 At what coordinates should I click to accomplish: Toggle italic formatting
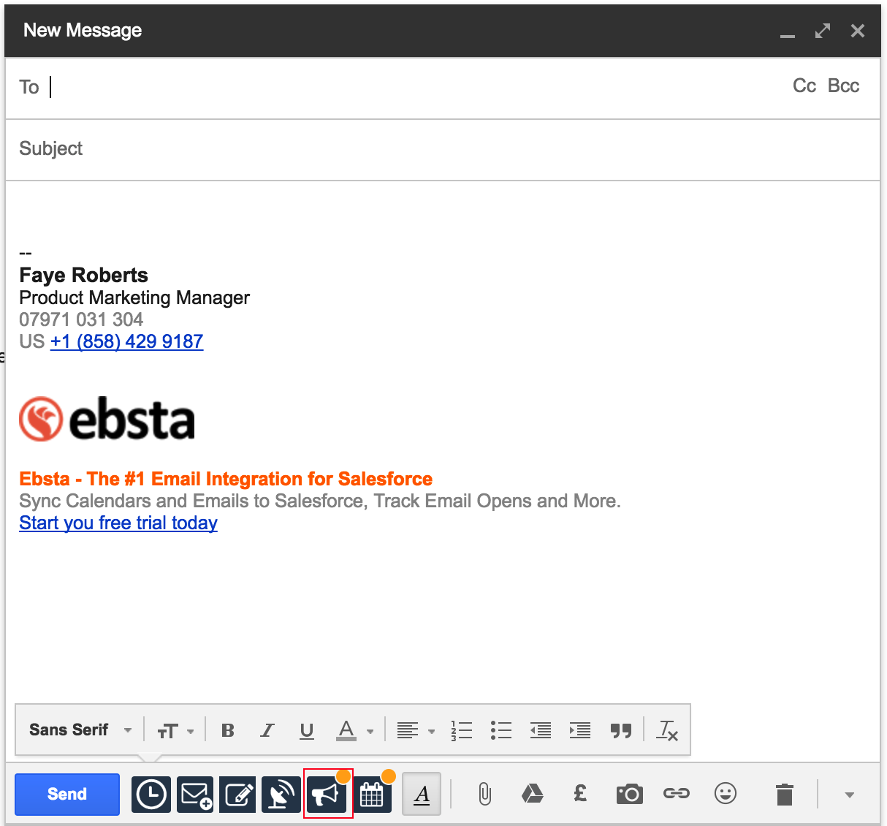(x=267, y=730)
